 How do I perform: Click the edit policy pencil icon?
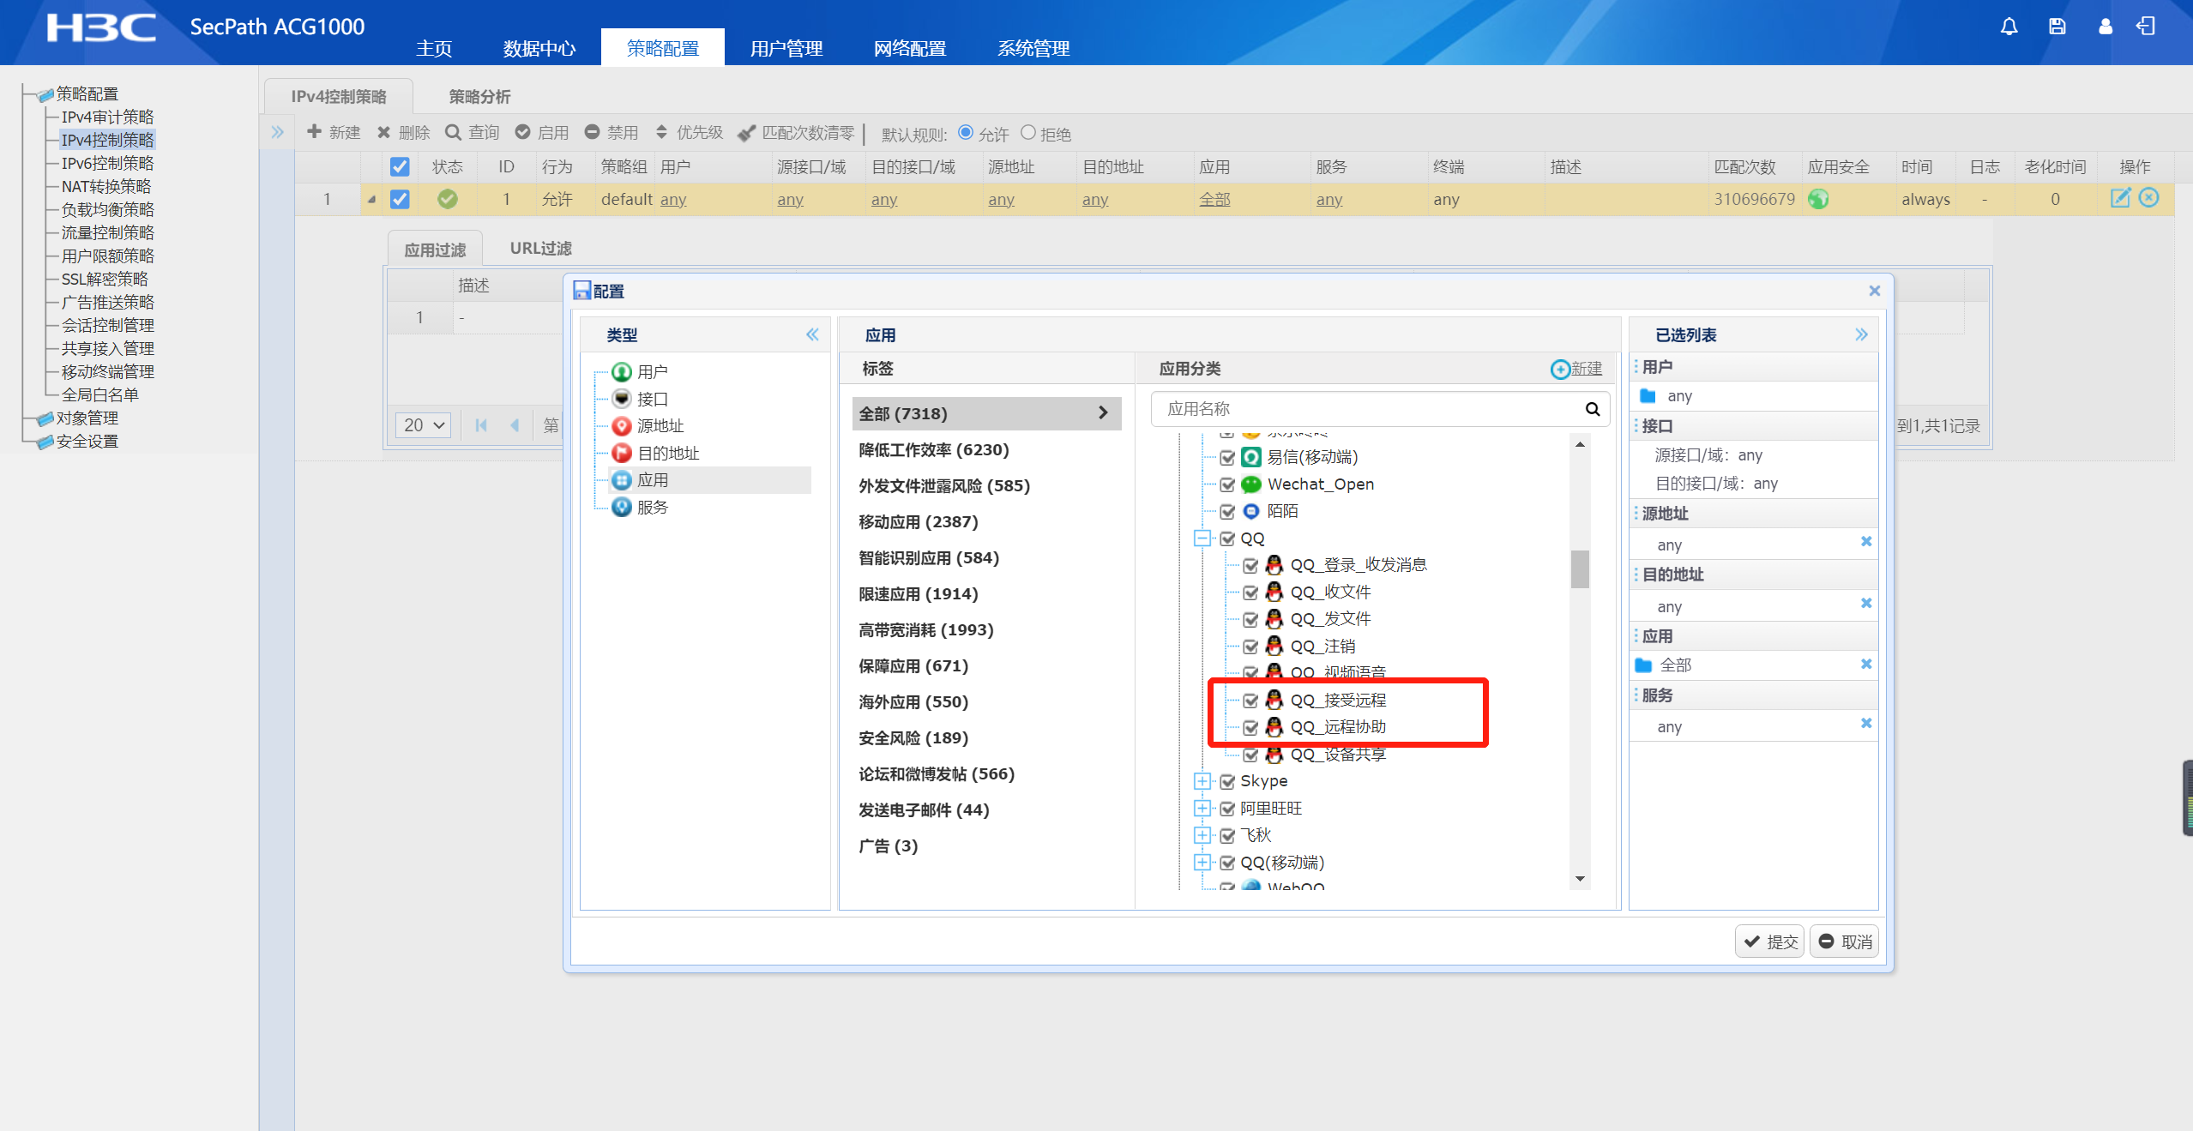(2119, 198)
